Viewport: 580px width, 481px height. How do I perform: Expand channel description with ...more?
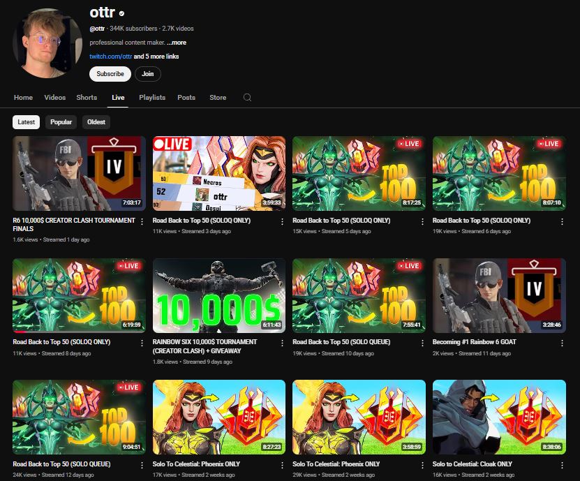point(177,43)
